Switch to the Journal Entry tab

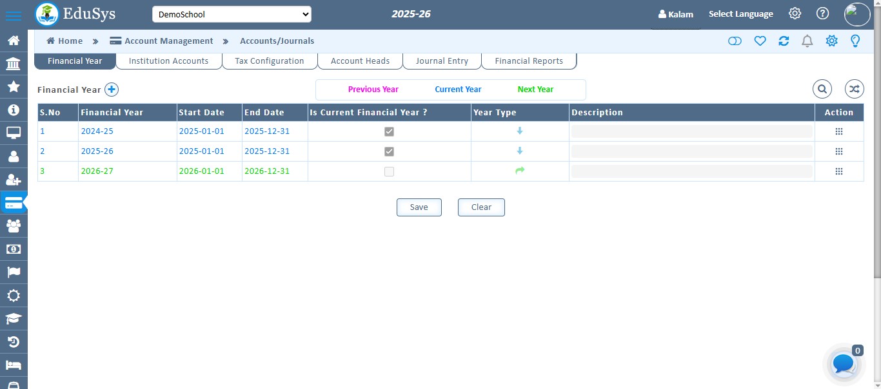coord(442,61)
